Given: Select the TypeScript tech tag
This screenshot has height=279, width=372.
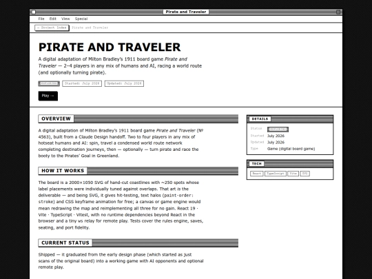Looking at the screenshot, I should pos(276,174).
